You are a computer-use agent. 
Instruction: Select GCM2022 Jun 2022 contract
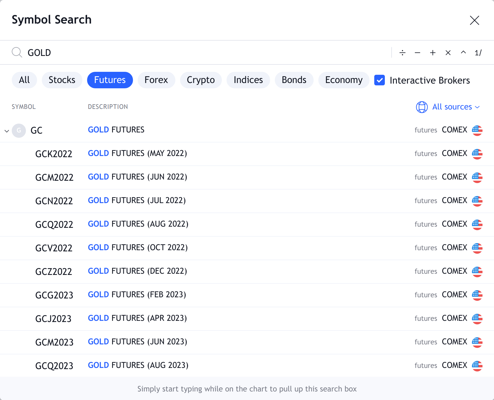pyautogui.click(x=247, y=177)
